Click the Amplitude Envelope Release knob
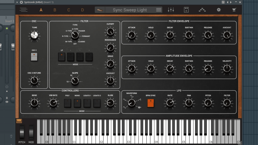 (208, 69)
